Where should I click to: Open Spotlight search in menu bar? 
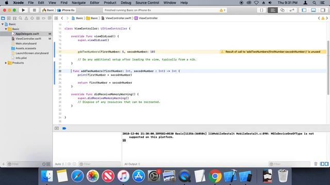click(x=314, y=3)
